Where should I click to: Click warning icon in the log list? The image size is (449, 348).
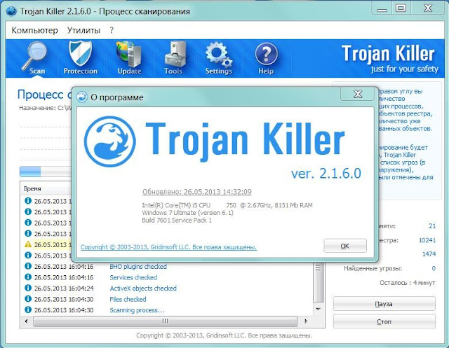pyautogui.click(x=28, y=244)
